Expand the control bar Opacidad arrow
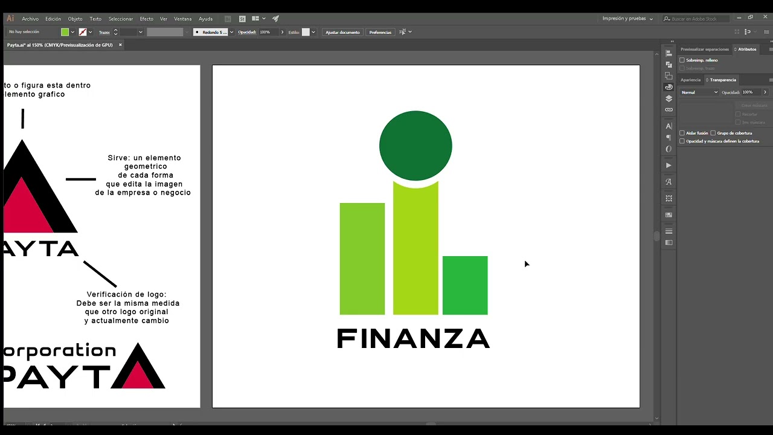Viewport: 773px width, 435px height. point(282,32)
